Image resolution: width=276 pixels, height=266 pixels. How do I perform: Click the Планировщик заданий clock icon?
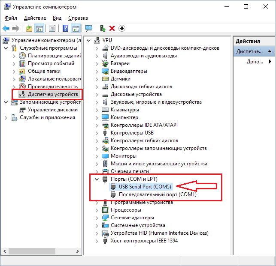(x=22, y=56)
